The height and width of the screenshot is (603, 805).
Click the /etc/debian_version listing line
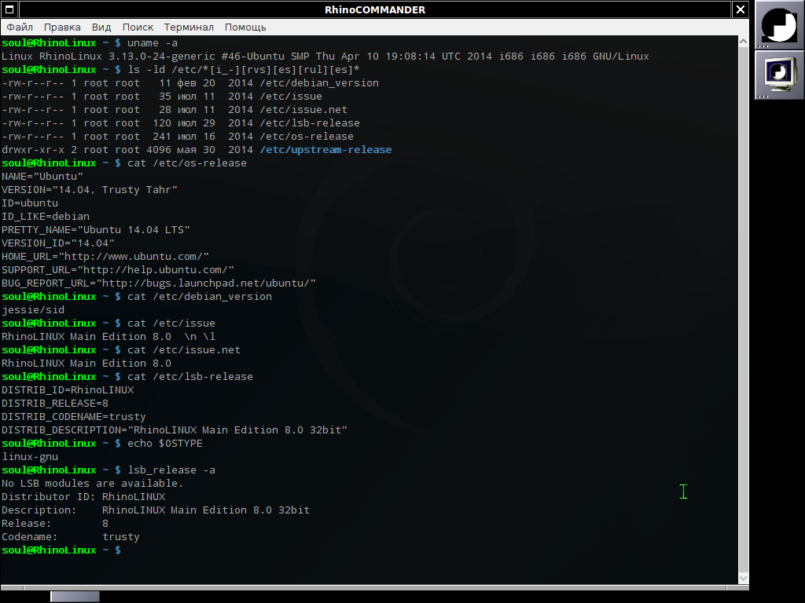click(190, 83)
